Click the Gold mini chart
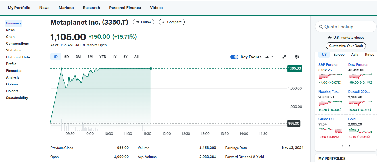Screen dimensions: 377x162 click(x=360, y=130)
